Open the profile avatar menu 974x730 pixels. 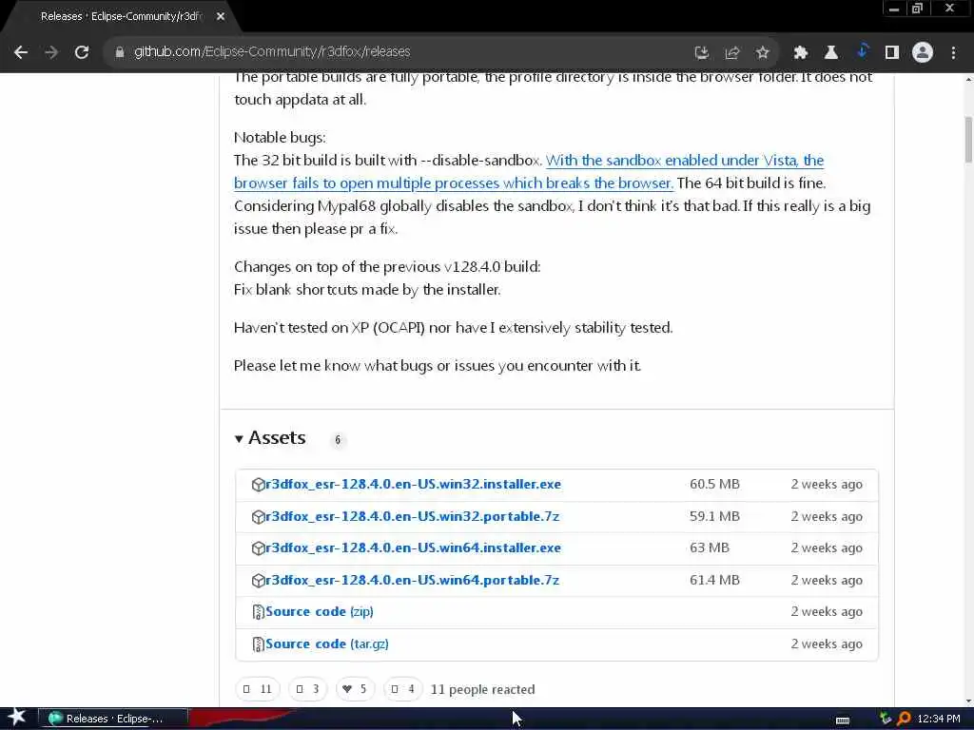click(x=923, y=53)
